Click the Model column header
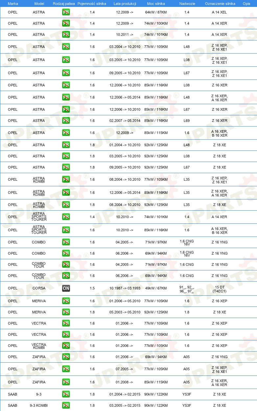Screen dimensions: 257x411 (39, 4)
